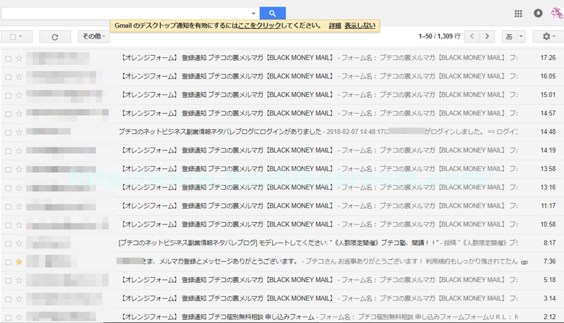564x323 pixels.
Task: Star the 15:01 email
Action: click(19, 95)
